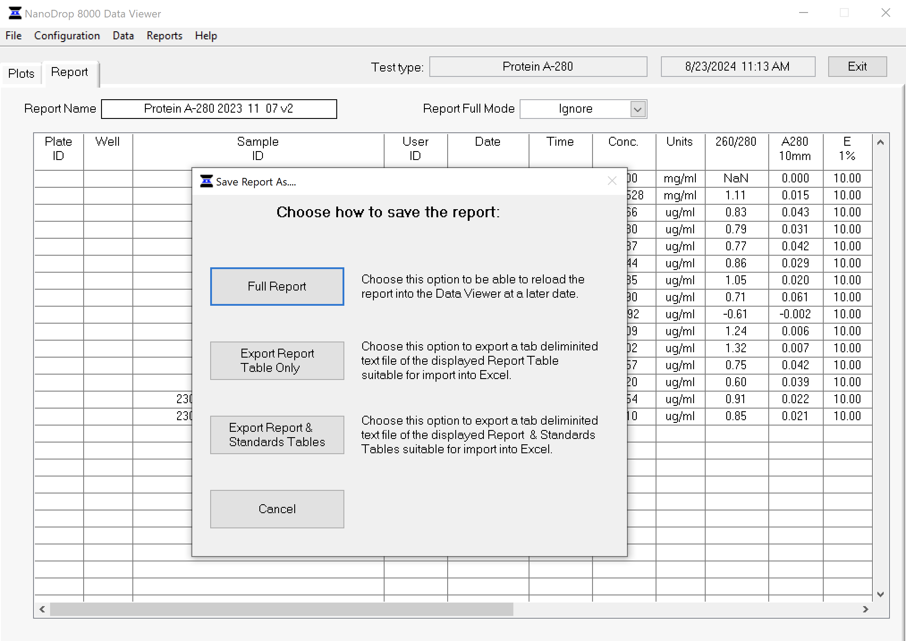Click the Save Report As dialog icon
This screenshot has width=906, height=641.
point(206,181)
